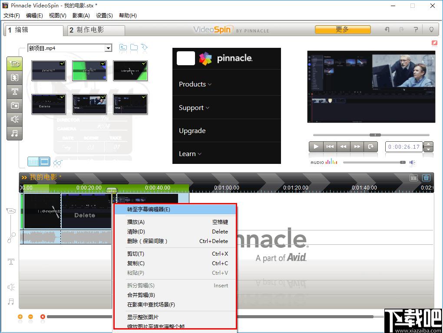Click the help question mark icon

point(416,30)
